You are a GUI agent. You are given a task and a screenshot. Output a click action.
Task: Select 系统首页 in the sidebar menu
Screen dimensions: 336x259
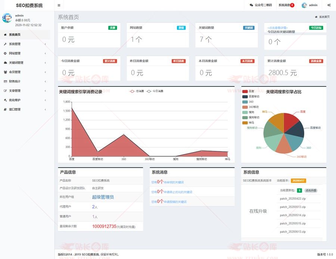(15, 35)
